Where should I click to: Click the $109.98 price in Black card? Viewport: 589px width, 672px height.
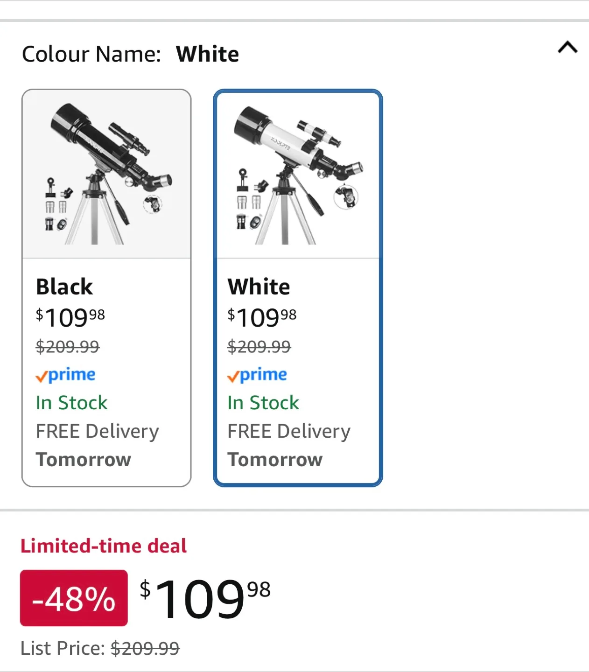pos(70,317)
